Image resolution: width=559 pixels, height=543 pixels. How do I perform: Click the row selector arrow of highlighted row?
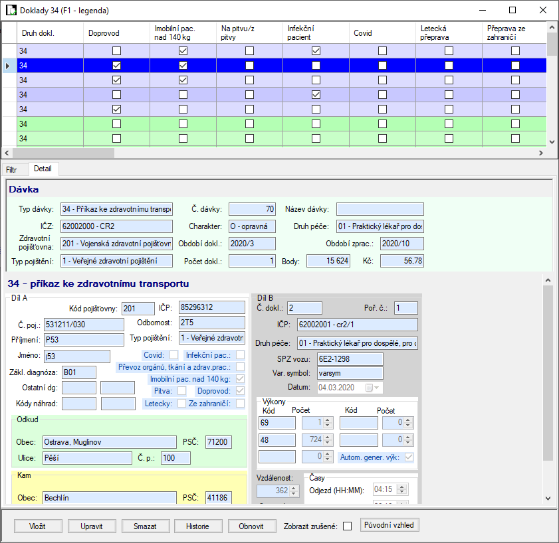tap(8, 66)
